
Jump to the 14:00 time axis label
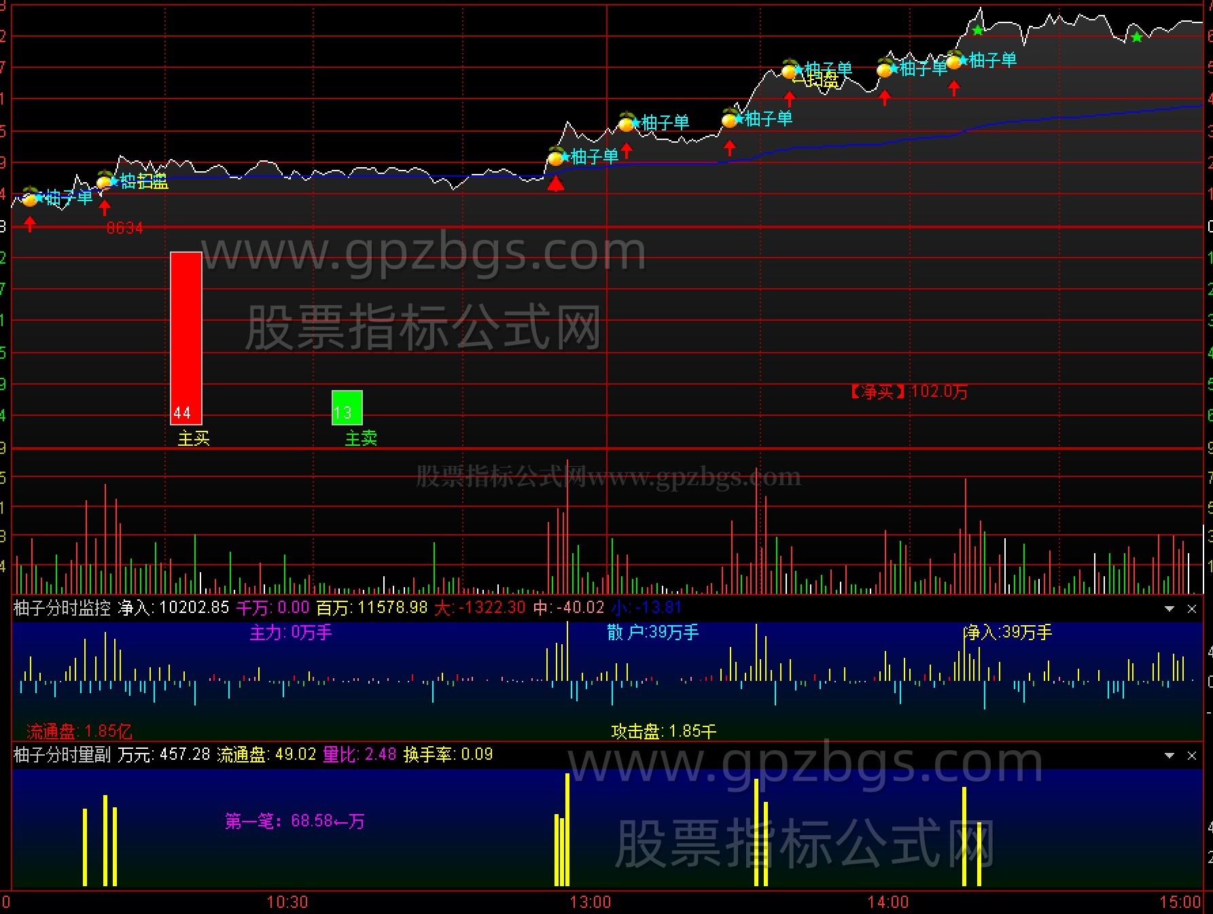tap(887, 902)
